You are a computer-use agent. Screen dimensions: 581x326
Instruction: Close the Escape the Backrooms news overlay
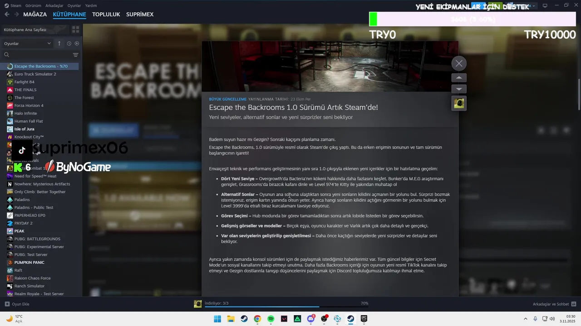(x=459, y=63)
